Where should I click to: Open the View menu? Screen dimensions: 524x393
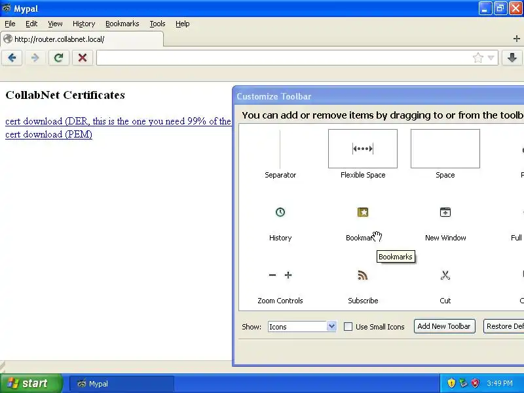coord(55,24)
